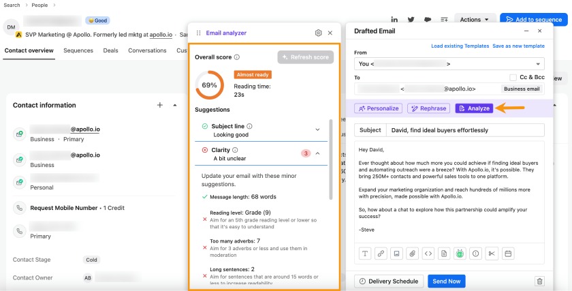Click Request Mobile Number
572x291 pixels.
point(64,208)
